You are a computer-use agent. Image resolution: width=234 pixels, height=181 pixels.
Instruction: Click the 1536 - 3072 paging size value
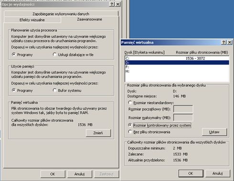195,58
